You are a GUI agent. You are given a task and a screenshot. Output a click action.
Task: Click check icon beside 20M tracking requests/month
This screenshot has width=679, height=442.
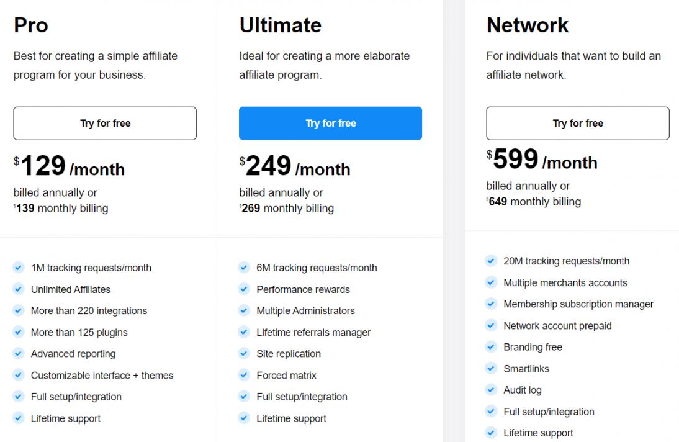click(x=491, y=261)
